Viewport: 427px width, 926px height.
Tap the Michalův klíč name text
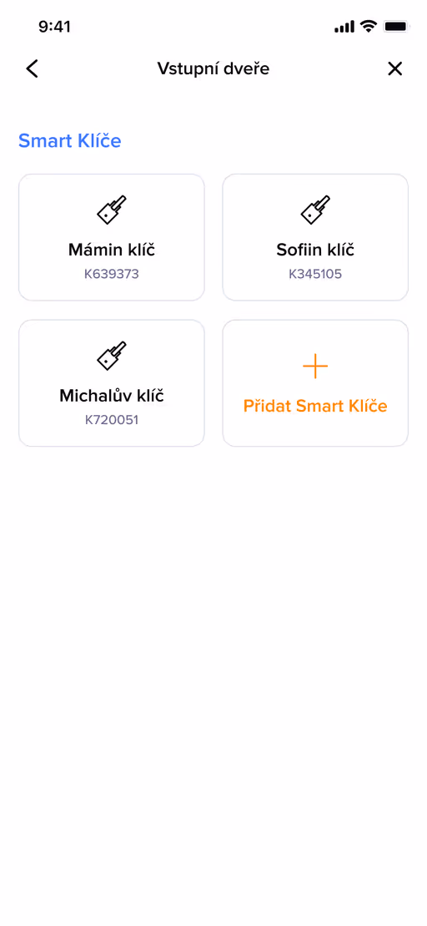(x=112, y=396)
